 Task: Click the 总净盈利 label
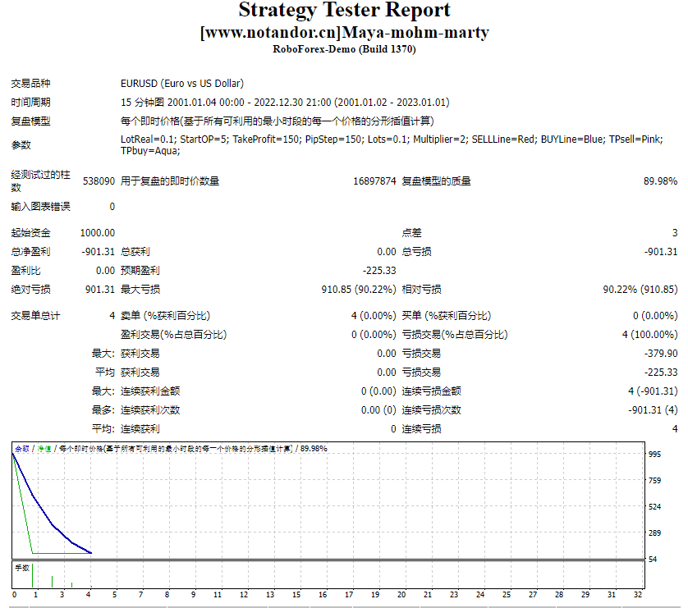(x=30, y=252)
